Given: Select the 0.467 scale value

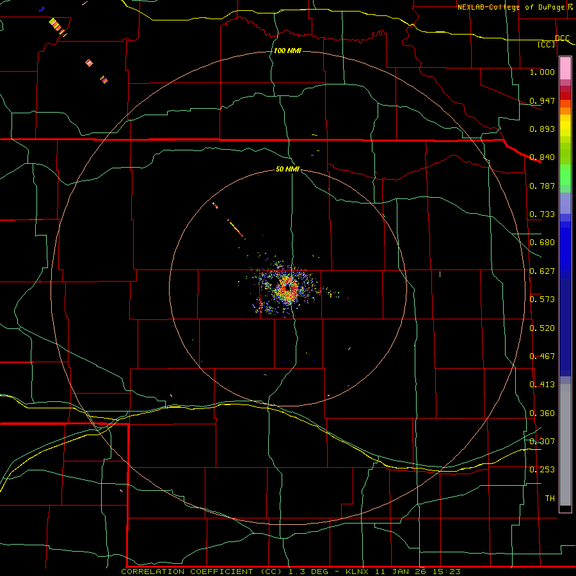Looking at the screenshot, I should coord(542,356).
